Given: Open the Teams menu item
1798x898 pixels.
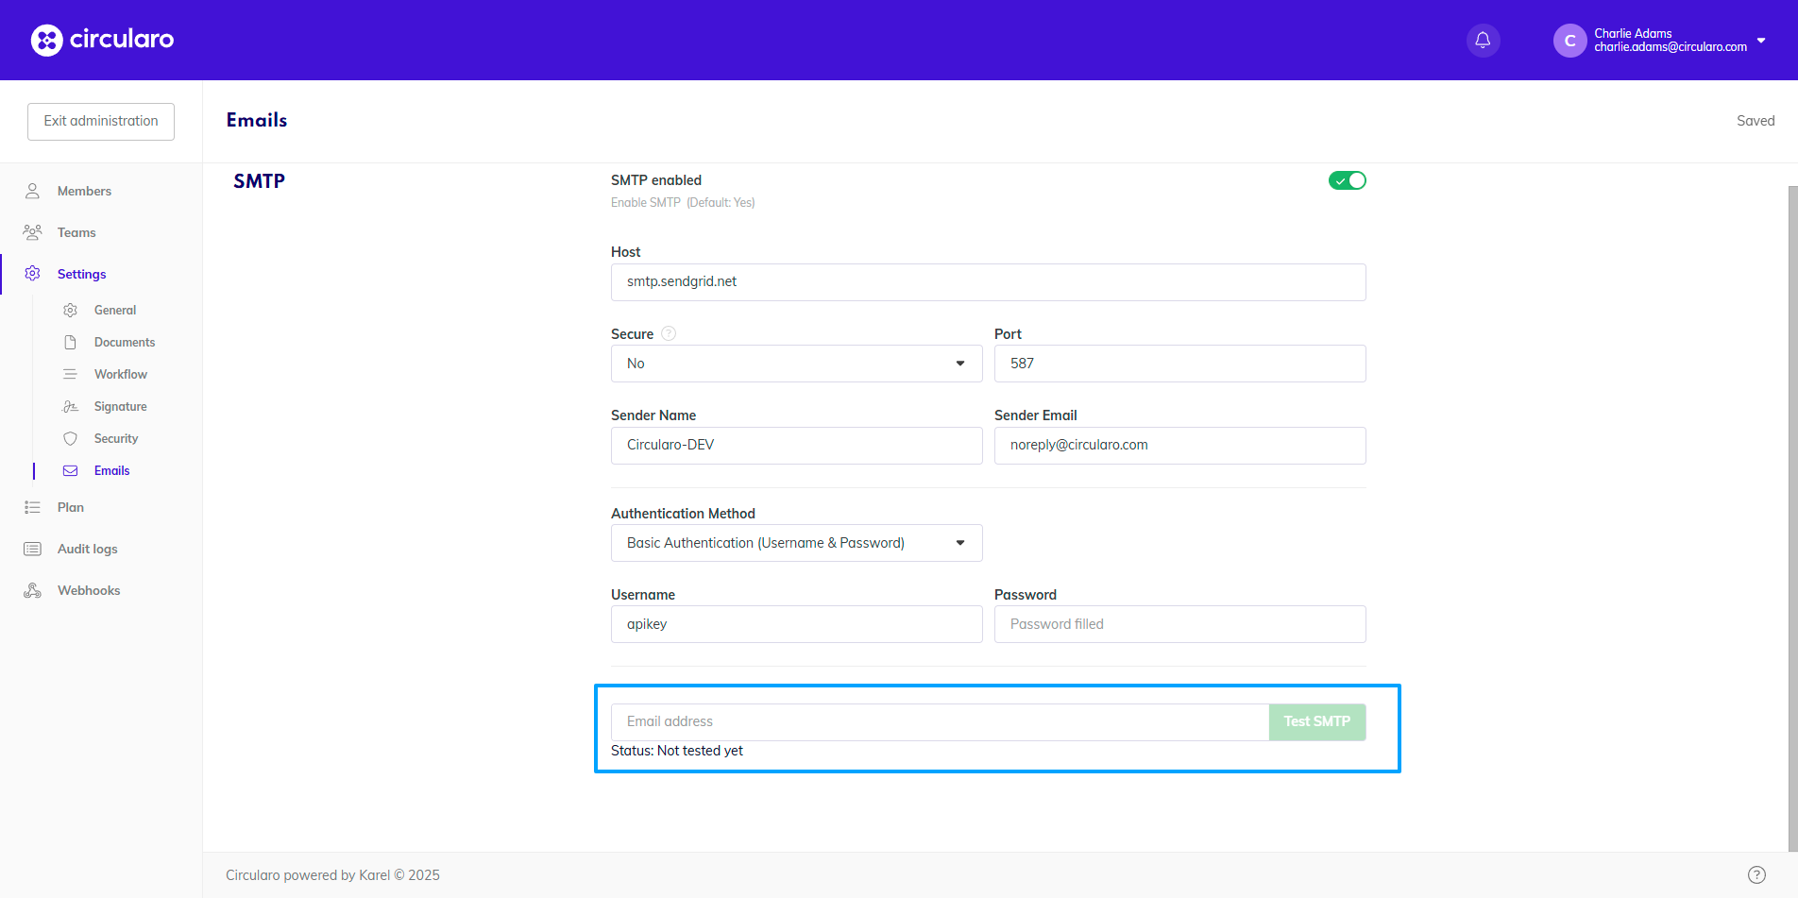Looking at the screenshot, I should point(76,232).
